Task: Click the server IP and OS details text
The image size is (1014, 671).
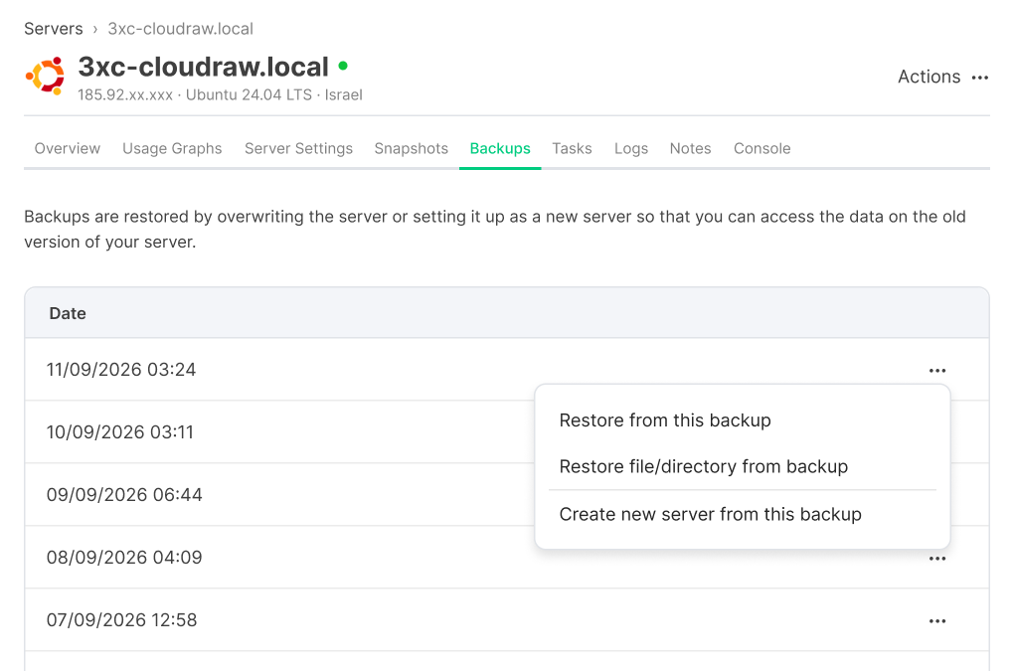Action: click(x=220, y=95)
